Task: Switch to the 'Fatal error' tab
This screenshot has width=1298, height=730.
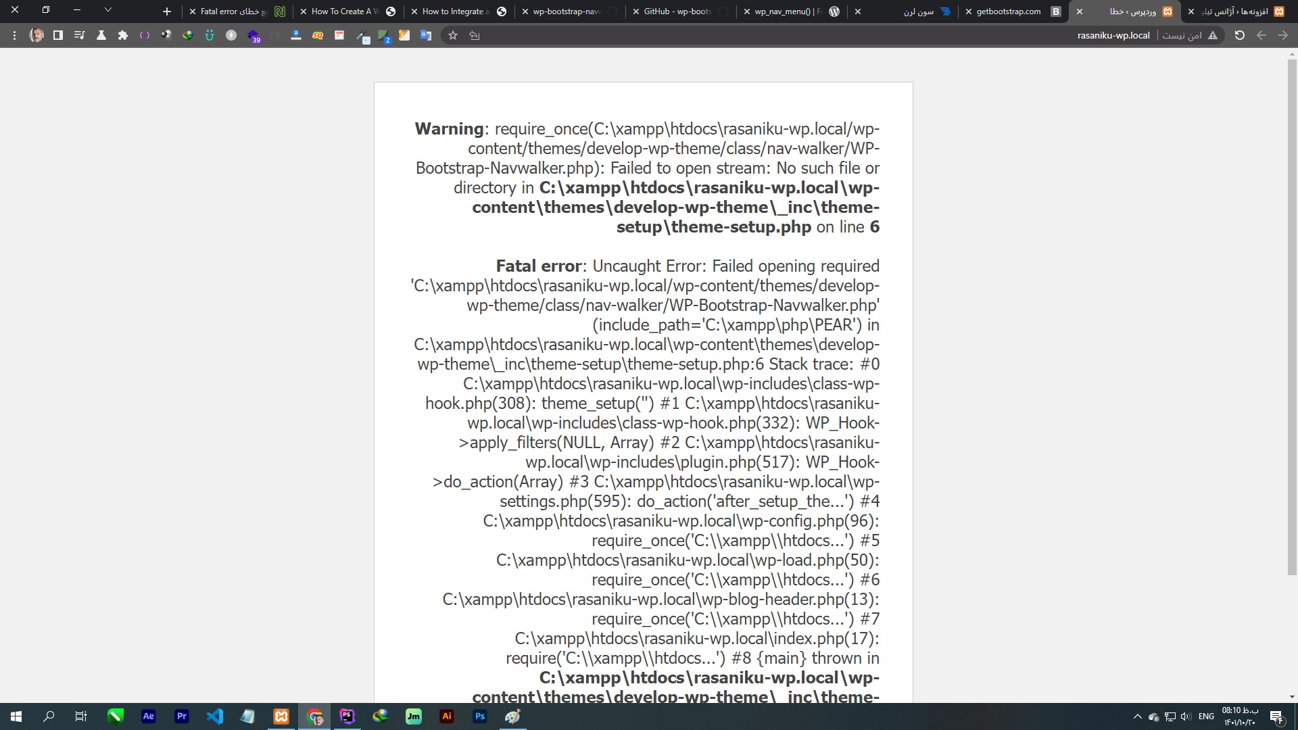Action: [237, 11]
